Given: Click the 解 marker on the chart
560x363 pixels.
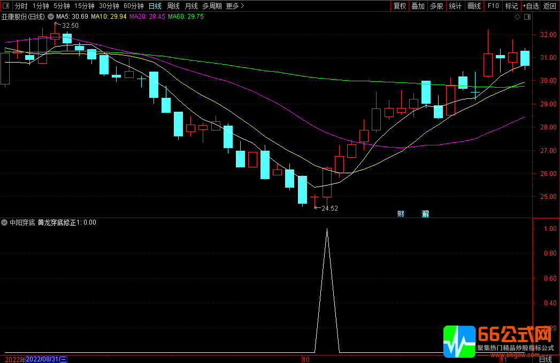Looking at the screenshot, I should click(x=425, y=213).
